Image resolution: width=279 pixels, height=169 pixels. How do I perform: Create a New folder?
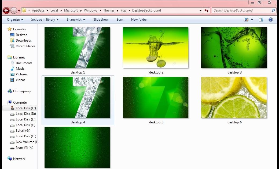[x=139, y=19]
